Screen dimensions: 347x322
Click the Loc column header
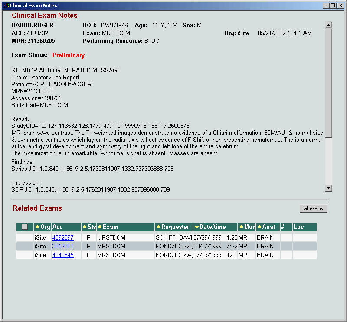(299, 227)
